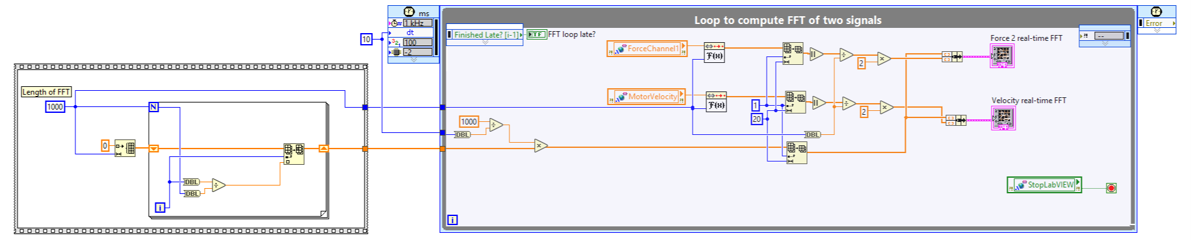Image resolution: width=1191 pixels, height=240 pixels.
Task: Select the timed loop iteration terminal i
Action: pos(453,220)
